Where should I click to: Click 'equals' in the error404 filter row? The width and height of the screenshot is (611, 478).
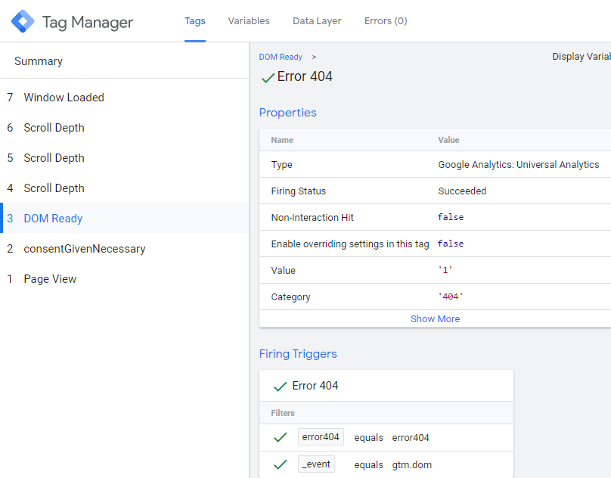click(368, 438)
